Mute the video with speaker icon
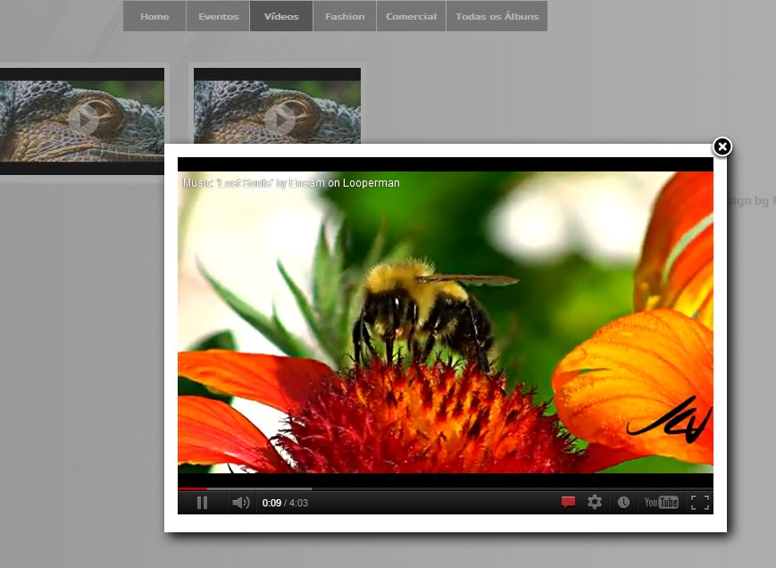Screen dimensions: 776x568 (241, 503)
